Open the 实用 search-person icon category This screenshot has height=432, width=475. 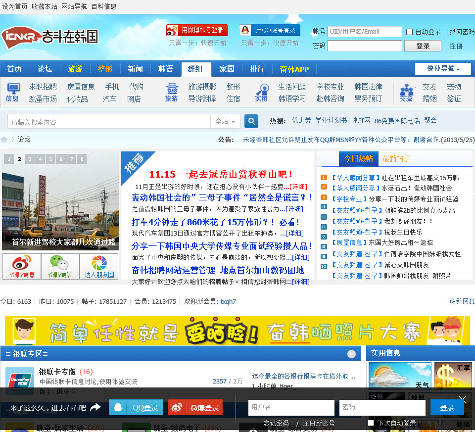coord(261,93)
